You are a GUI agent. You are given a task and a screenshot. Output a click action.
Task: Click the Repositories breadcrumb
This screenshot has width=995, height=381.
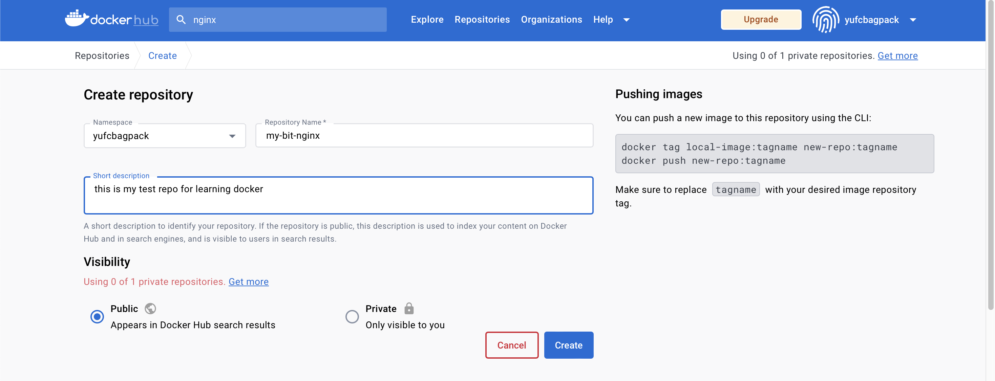[x=102, y=55]
